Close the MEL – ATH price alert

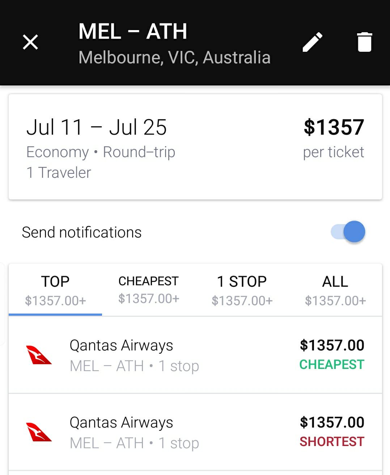(30, 42)
